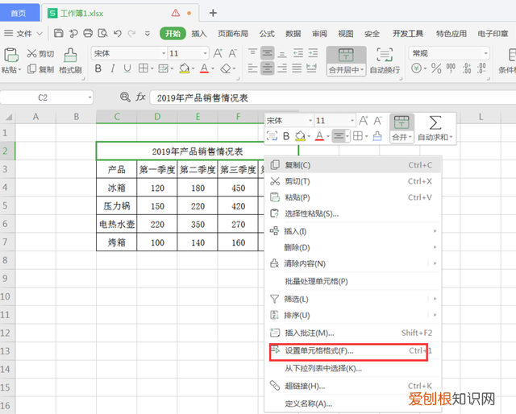This screenshot has width=516, height=414.
Task: Click the eraser clear format icon
Action: [226, 68]
